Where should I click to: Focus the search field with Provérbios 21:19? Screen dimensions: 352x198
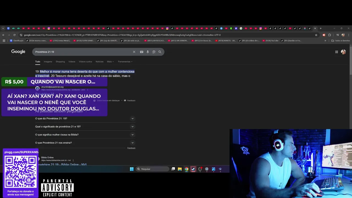tap(82, 52)
